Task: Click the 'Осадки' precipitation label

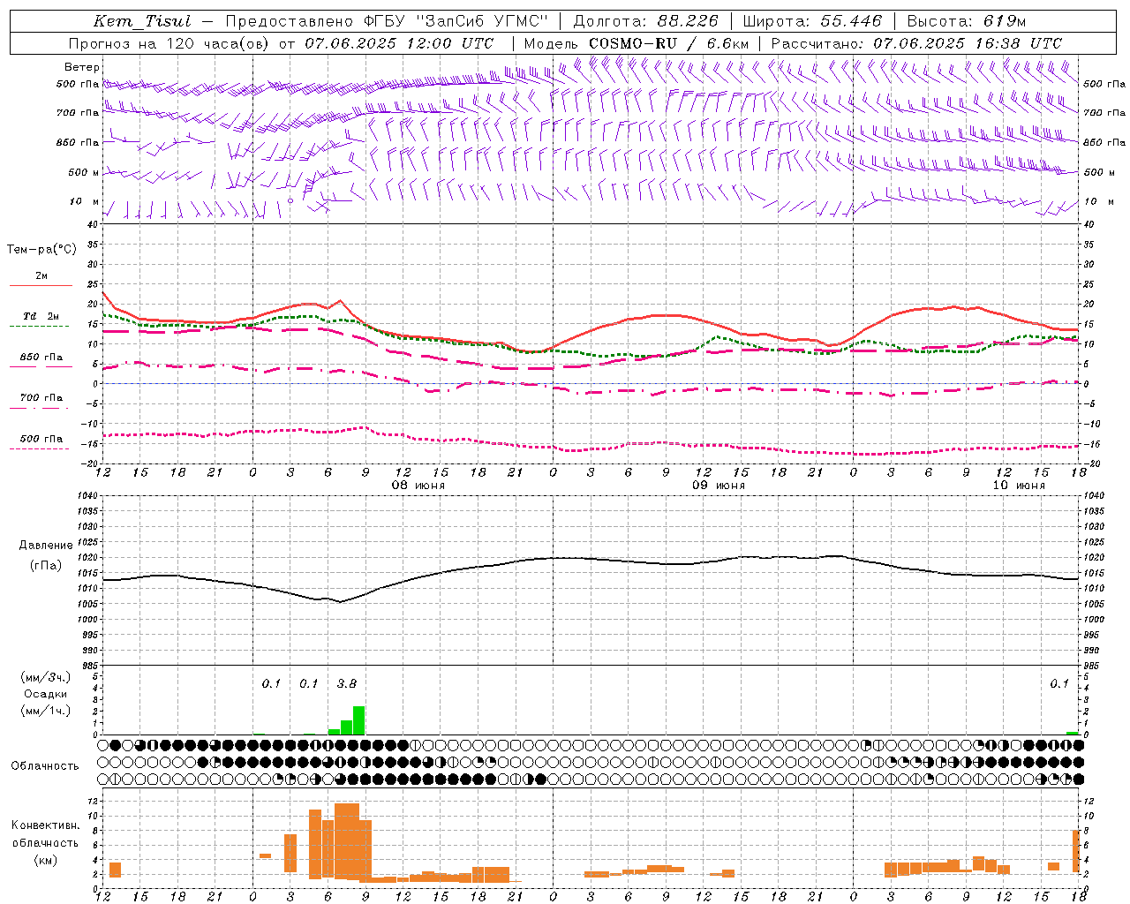Action: (46, 694)
